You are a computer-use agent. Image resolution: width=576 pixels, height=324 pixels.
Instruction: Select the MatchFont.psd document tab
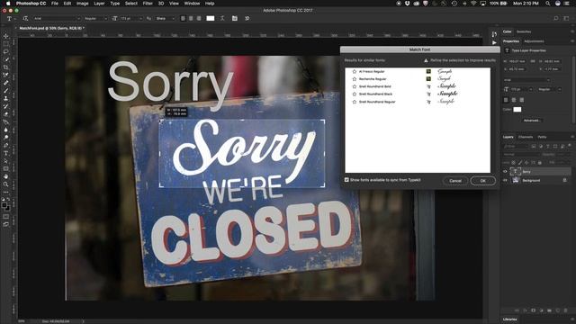click(51, 28)
